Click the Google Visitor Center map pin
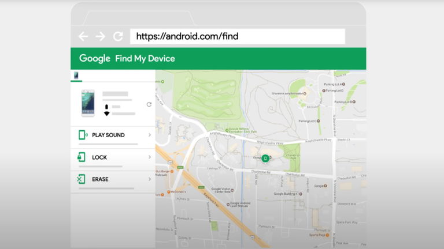Viewport: 444px width, 249px height. tap(232, 190)
